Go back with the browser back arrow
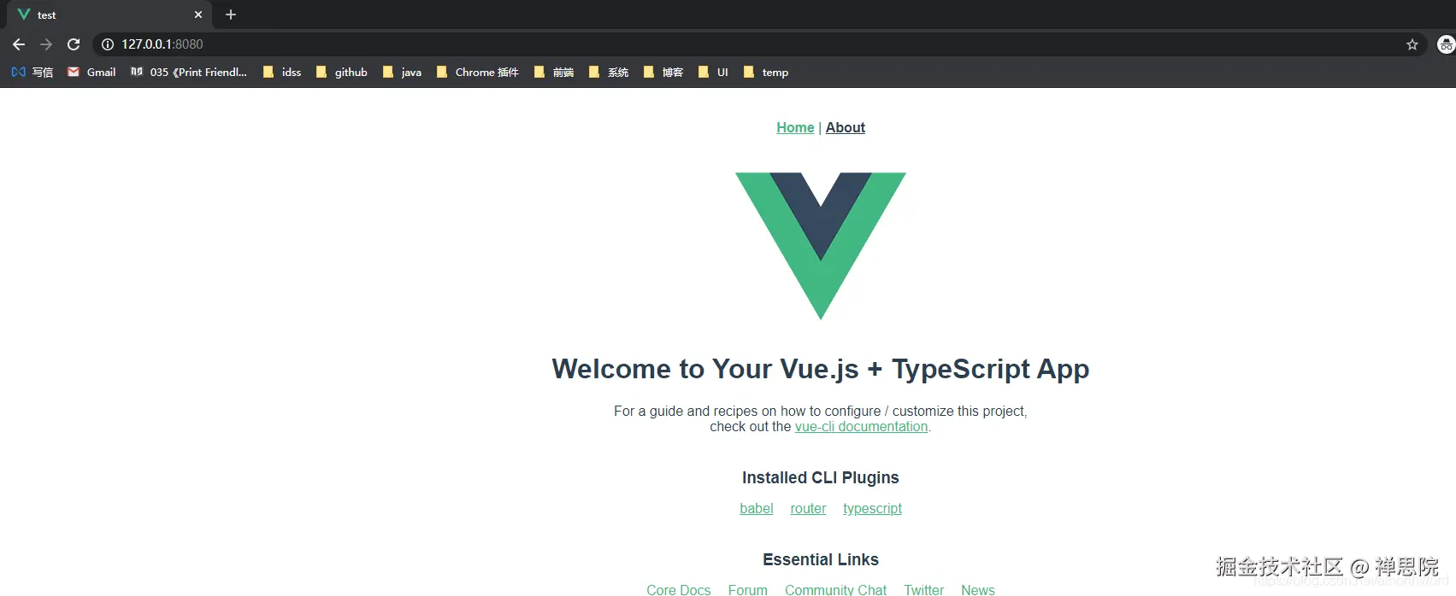 click(19, 44)
